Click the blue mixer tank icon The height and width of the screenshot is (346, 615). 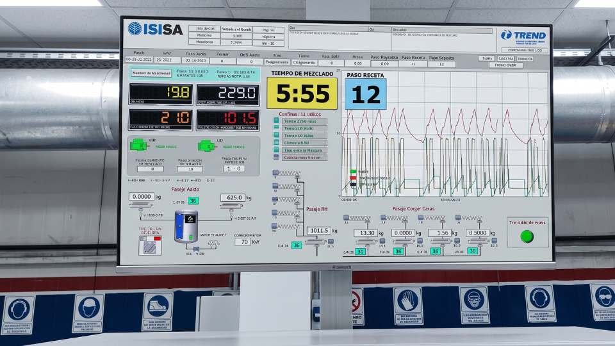pos(186,226)
